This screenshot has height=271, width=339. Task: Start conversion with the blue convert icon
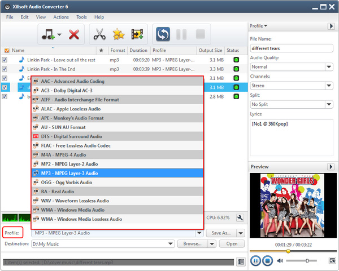click(163, 34)
